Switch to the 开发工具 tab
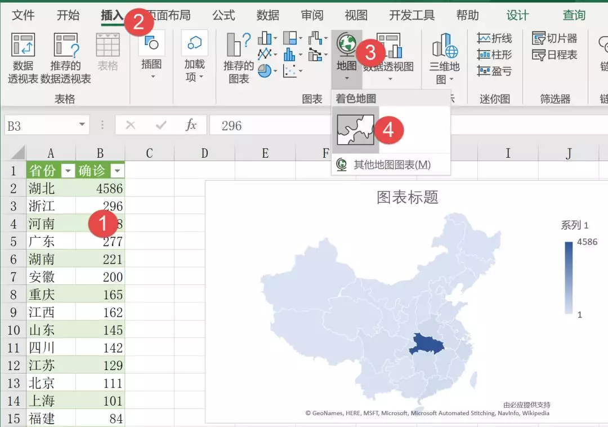Viewport: 608px width, 427px height. tap(412, 15)
